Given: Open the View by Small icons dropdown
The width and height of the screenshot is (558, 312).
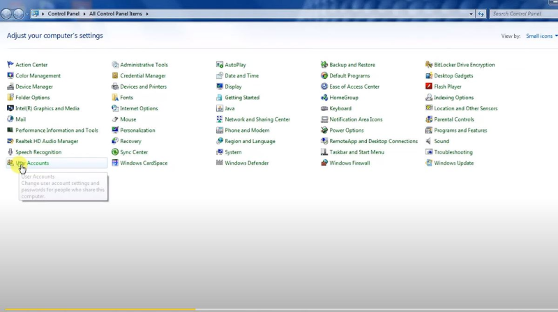Looking at the screenshot, I should pyautogui.click(x=542, y=36).
